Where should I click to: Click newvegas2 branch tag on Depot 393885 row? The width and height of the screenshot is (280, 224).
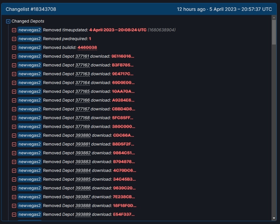coord(30,179)
